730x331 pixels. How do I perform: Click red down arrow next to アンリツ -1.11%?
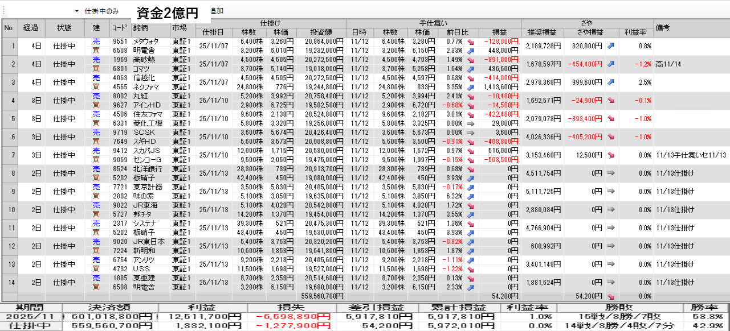click(471, 260)
